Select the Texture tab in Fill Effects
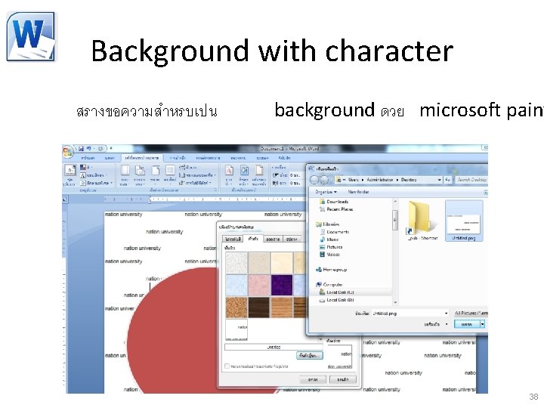 coord(253,239)
